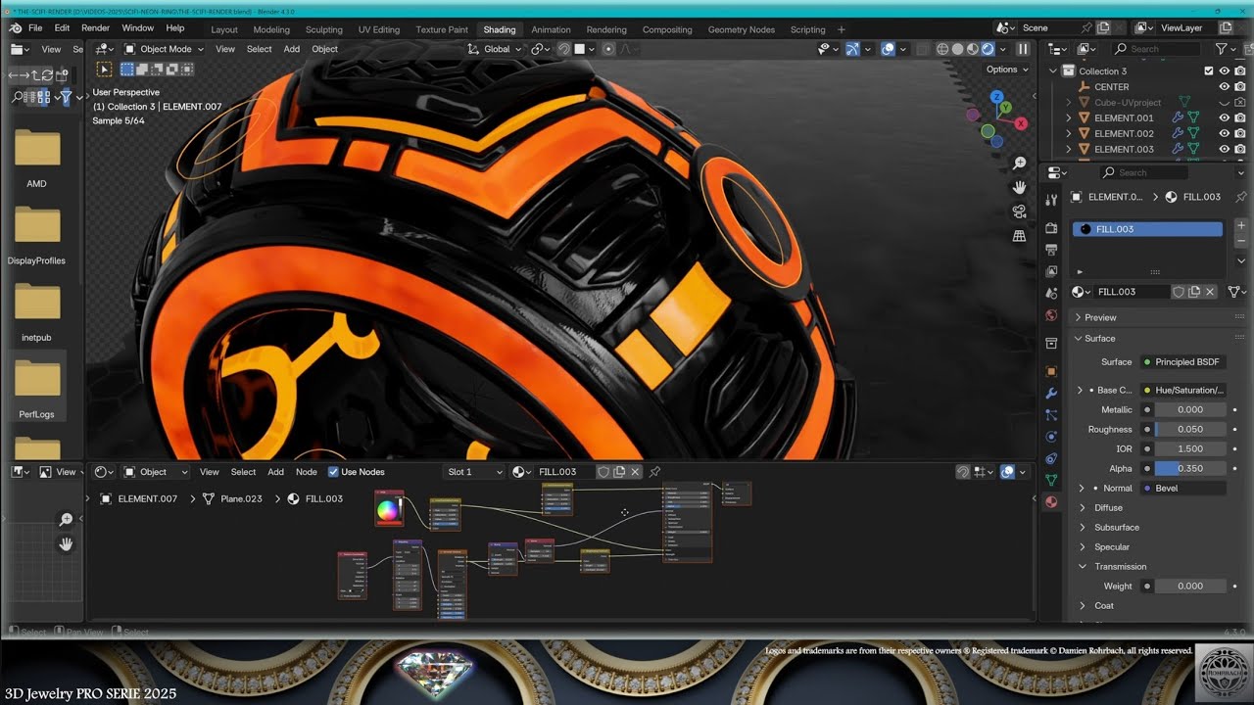Hide ELEMENT.002 in viewport
The height and width of the screenshot is (705, 1254).
coord(1224,133)
